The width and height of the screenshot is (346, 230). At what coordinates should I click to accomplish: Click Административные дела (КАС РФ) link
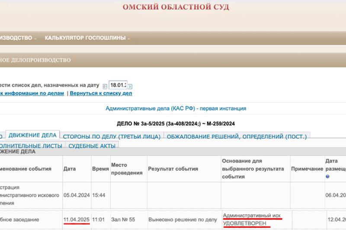click(x=176, y=109)
